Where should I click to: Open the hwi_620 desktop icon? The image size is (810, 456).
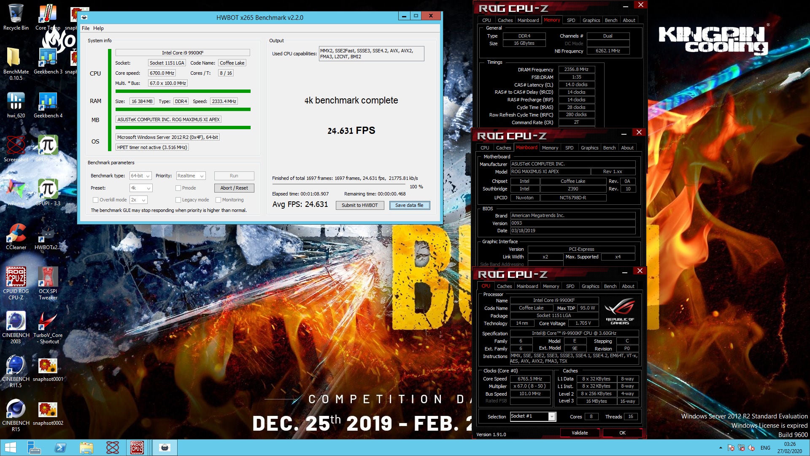(16, 105)
